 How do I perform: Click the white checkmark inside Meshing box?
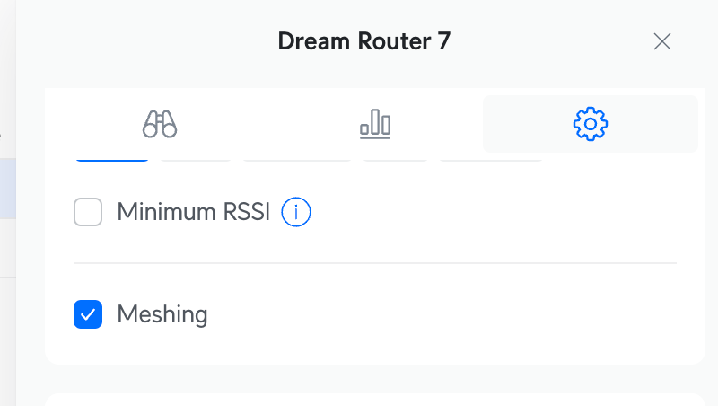pyautogui.click(x=88, y=314)
